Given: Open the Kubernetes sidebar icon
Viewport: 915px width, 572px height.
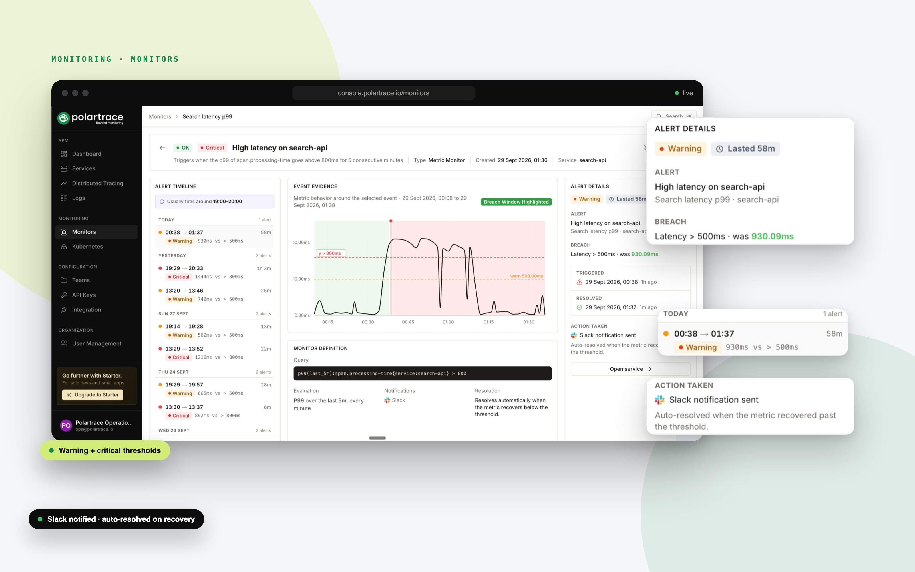Looking at the screenshot, I should (x=64, y=246).
